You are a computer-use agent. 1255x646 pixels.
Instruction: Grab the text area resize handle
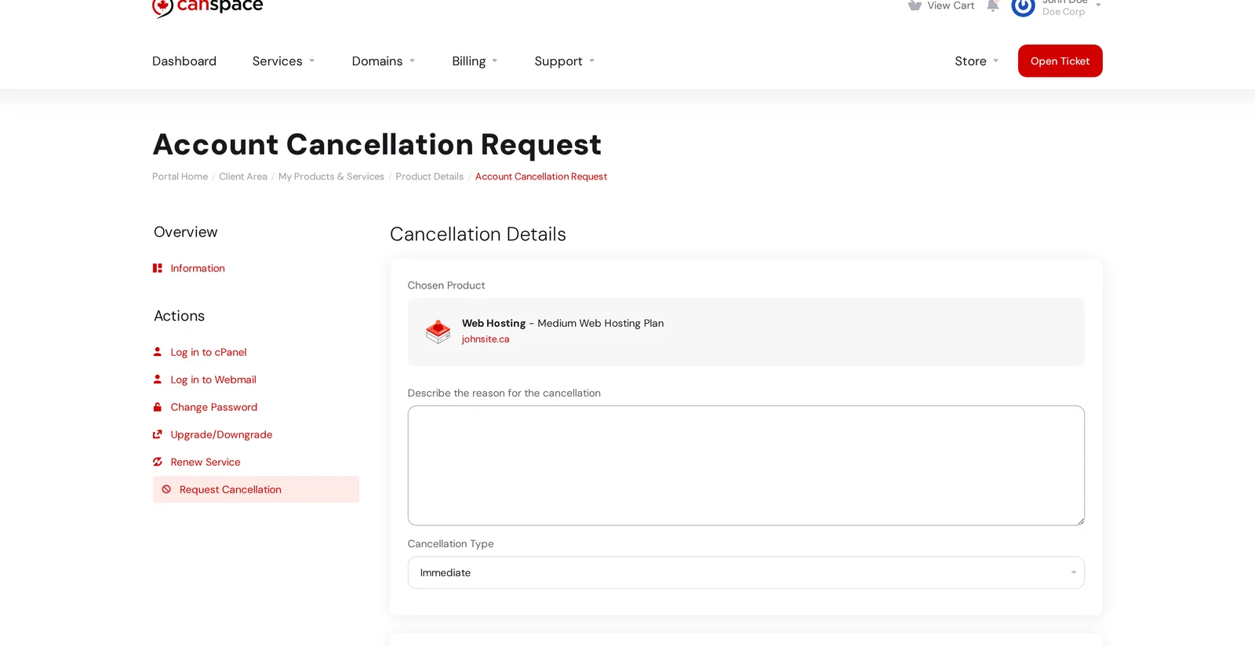click(x=1080, y=521)
